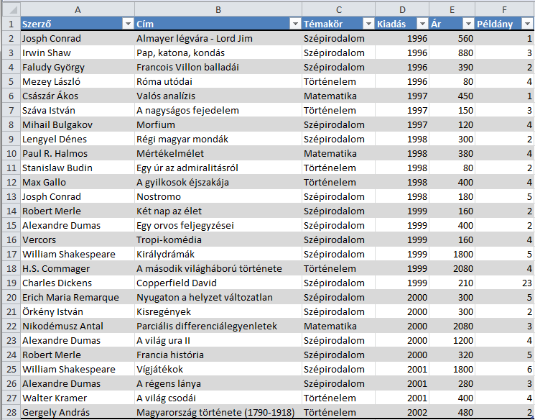The width and height of the screenshot is (535, 420).
Task: Select cell with Gergely András
Action: tap(78, 413)
